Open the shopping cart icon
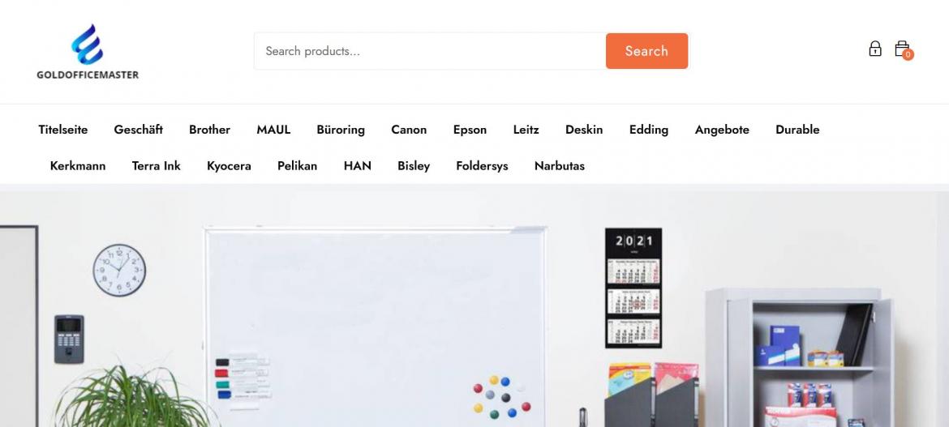949x427 pixels. click(x=903, y=50)
